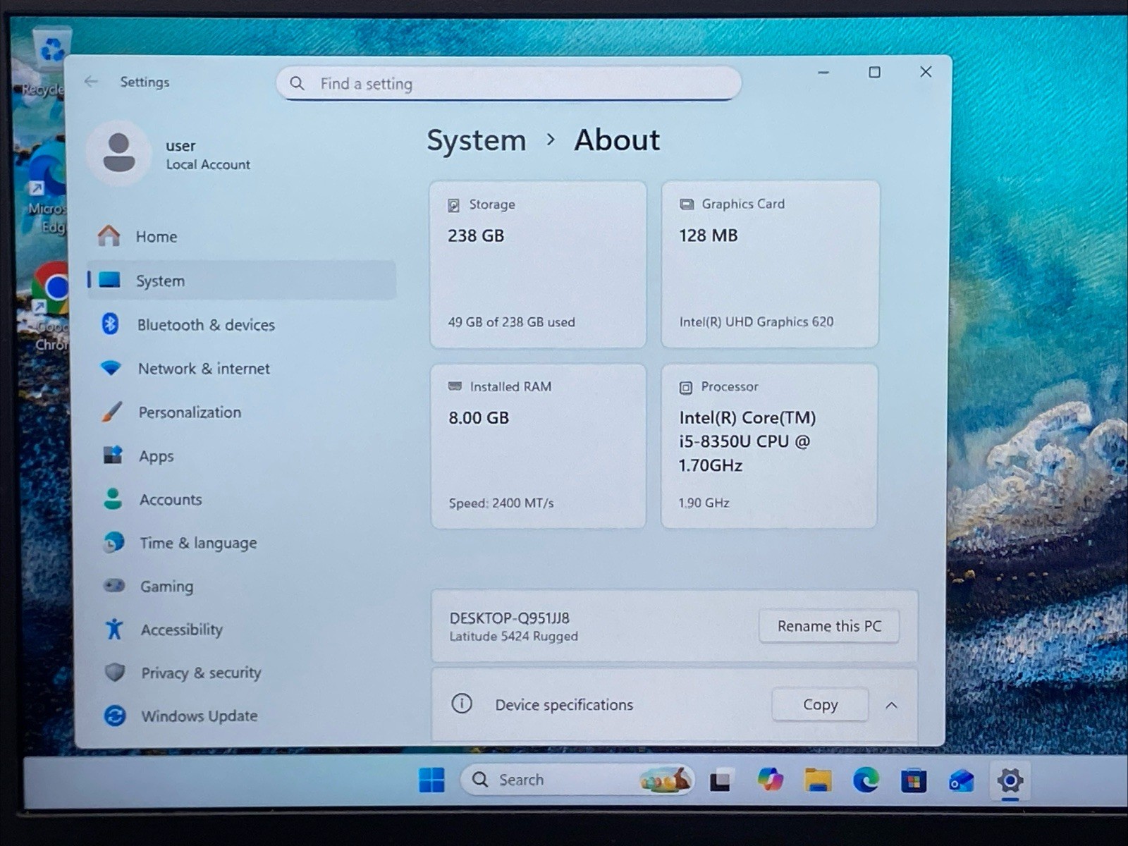Screen dimensions: 1128x846
Task: Click the Gaming controller icon
Action: click(114, 585)
